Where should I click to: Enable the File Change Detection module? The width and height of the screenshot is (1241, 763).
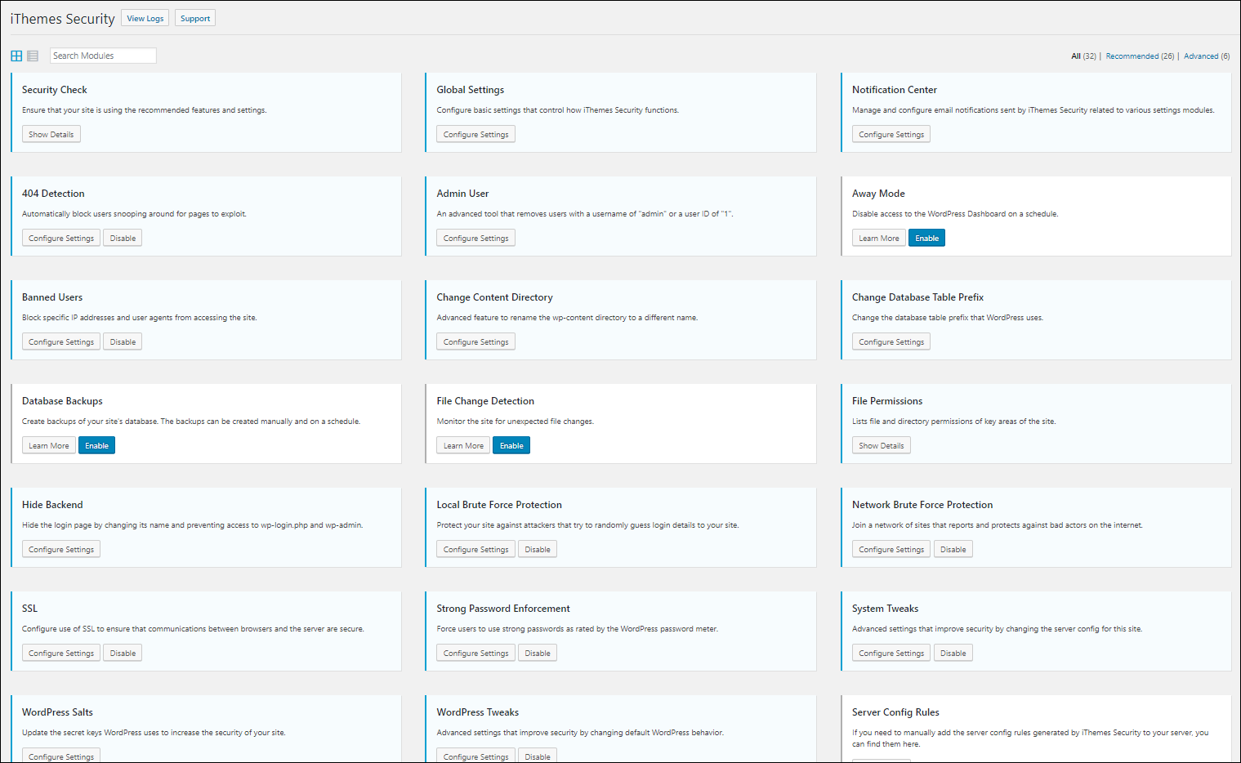pos(511,445)
